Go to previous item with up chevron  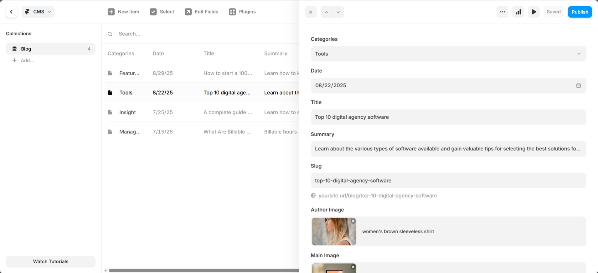click(326, 12)
